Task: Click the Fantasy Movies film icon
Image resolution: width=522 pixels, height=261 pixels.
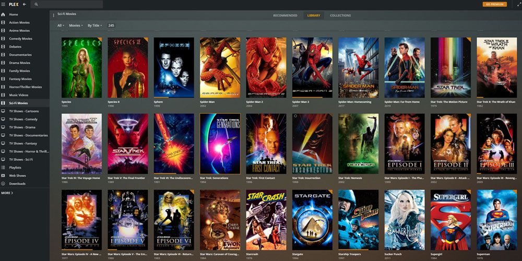Action: 3,79
